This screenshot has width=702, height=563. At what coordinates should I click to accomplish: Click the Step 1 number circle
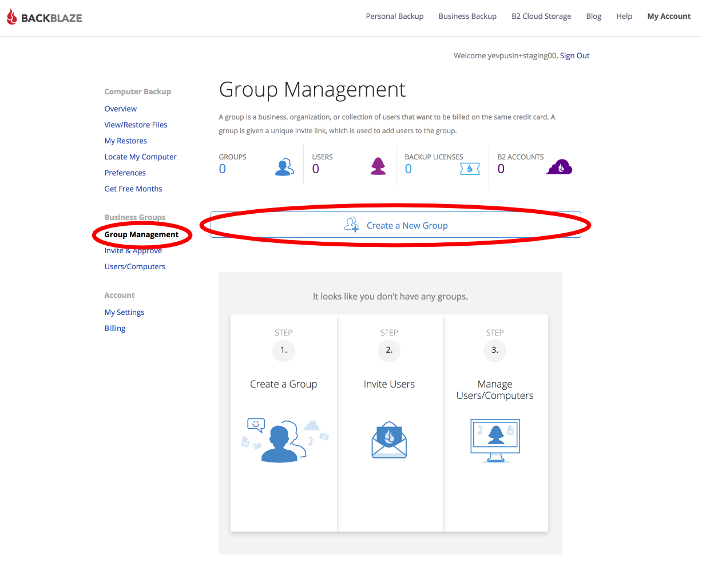(x=284, y=350)
